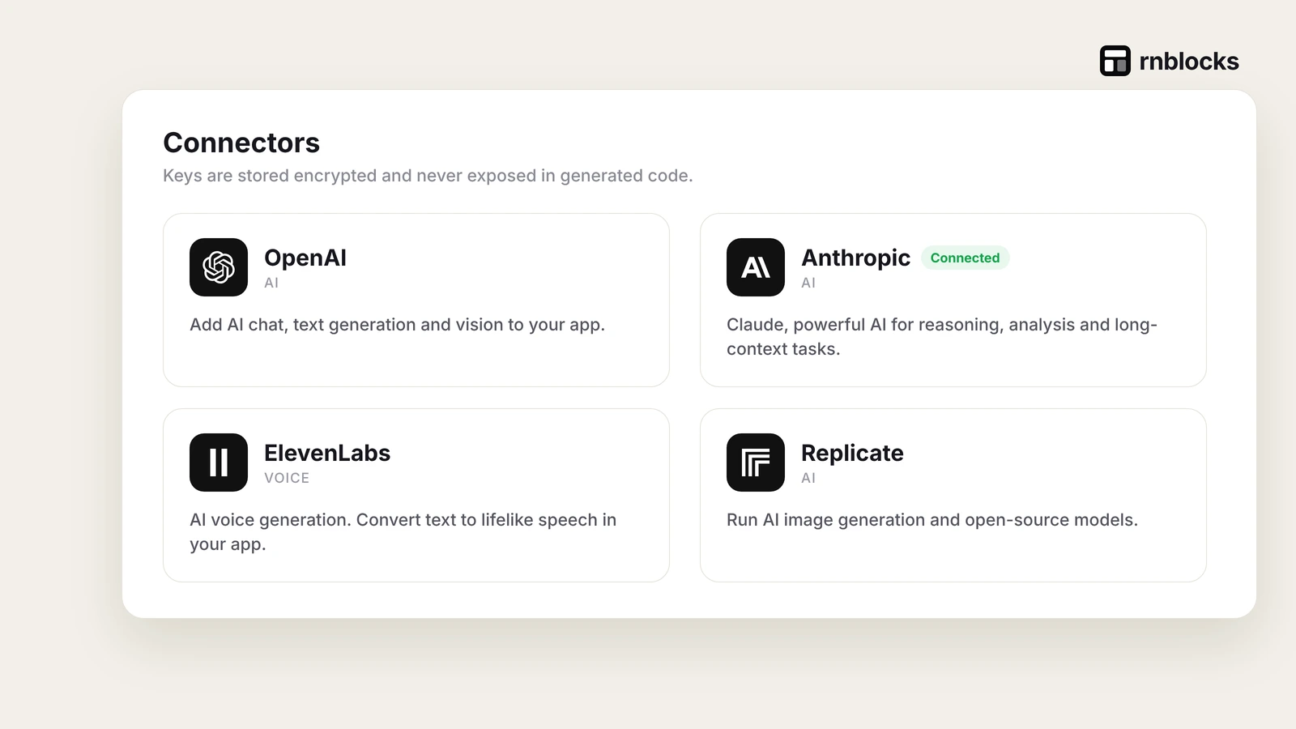Click 'AI voice generation' description text
1296x729 pixels.
click(403, 532)
